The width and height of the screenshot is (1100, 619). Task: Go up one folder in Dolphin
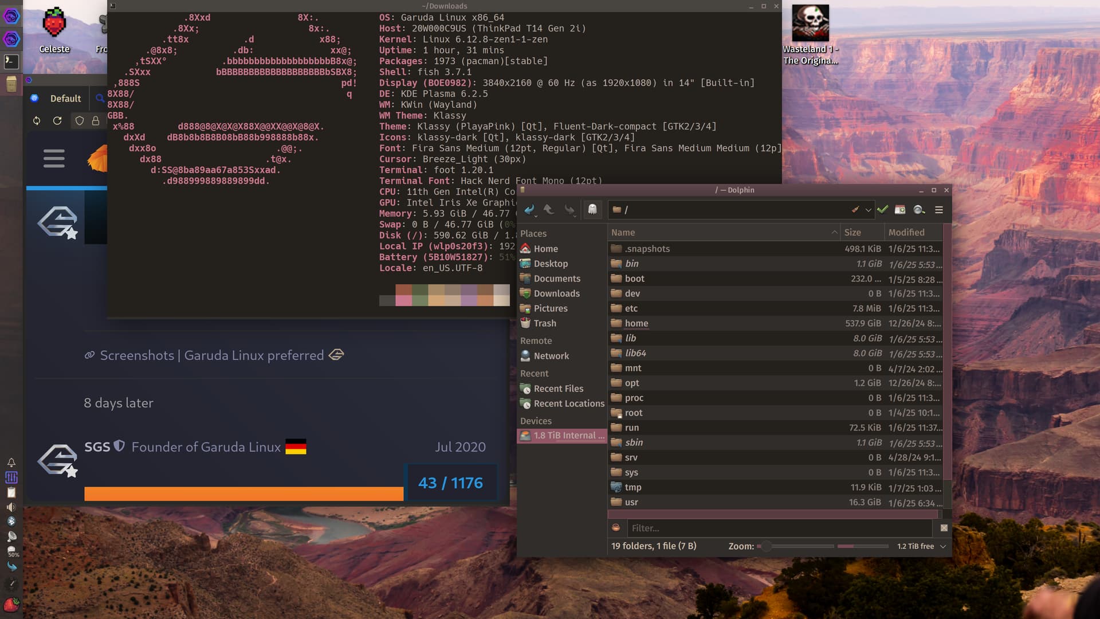point(549,210)
